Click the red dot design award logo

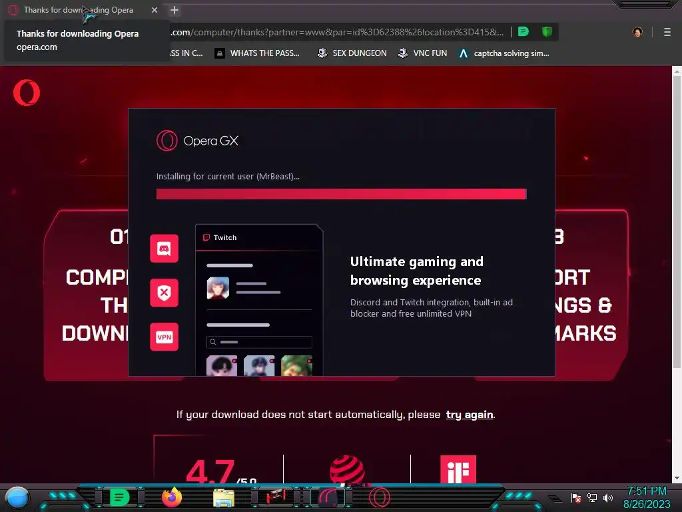click(x=347, y=469)
